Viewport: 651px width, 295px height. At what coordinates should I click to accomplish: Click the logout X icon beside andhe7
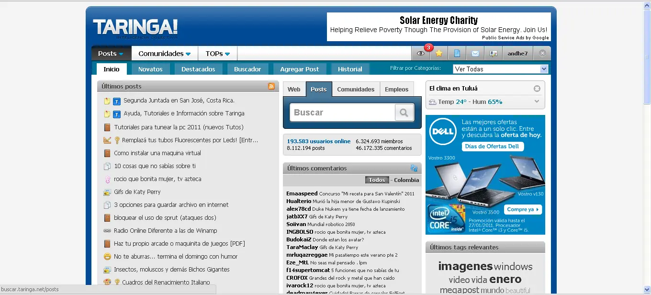pos(542,54)
